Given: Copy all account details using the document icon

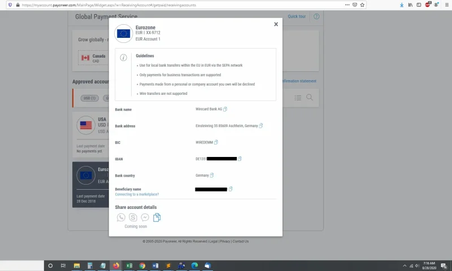Looking at the screenshot, I should point(157,217).
